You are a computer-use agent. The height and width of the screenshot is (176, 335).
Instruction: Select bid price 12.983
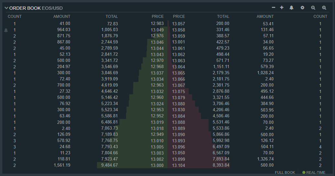coord(157,24)
